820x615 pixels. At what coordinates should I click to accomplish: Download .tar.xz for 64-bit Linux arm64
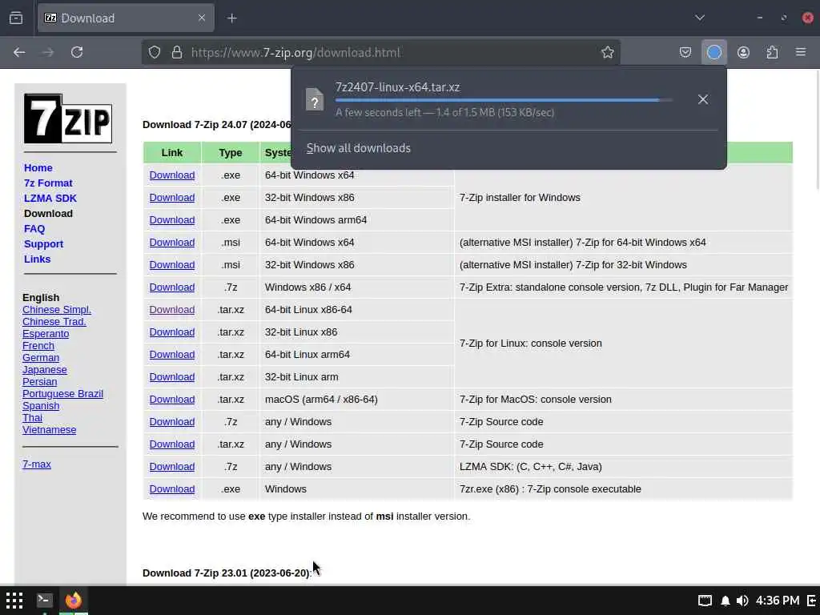point(172,355)
